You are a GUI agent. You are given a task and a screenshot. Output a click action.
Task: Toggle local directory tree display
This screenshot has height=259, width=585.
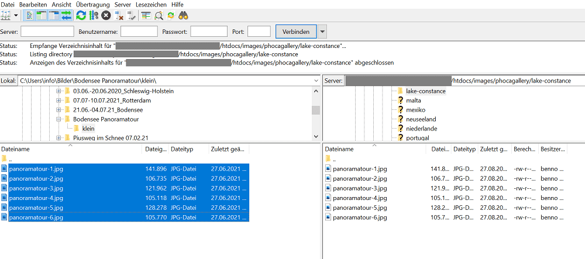42,15
